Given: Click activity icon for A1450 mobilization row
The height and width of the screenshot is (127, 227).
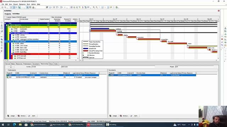Looking at the screenshot, I should click(12, 29).
